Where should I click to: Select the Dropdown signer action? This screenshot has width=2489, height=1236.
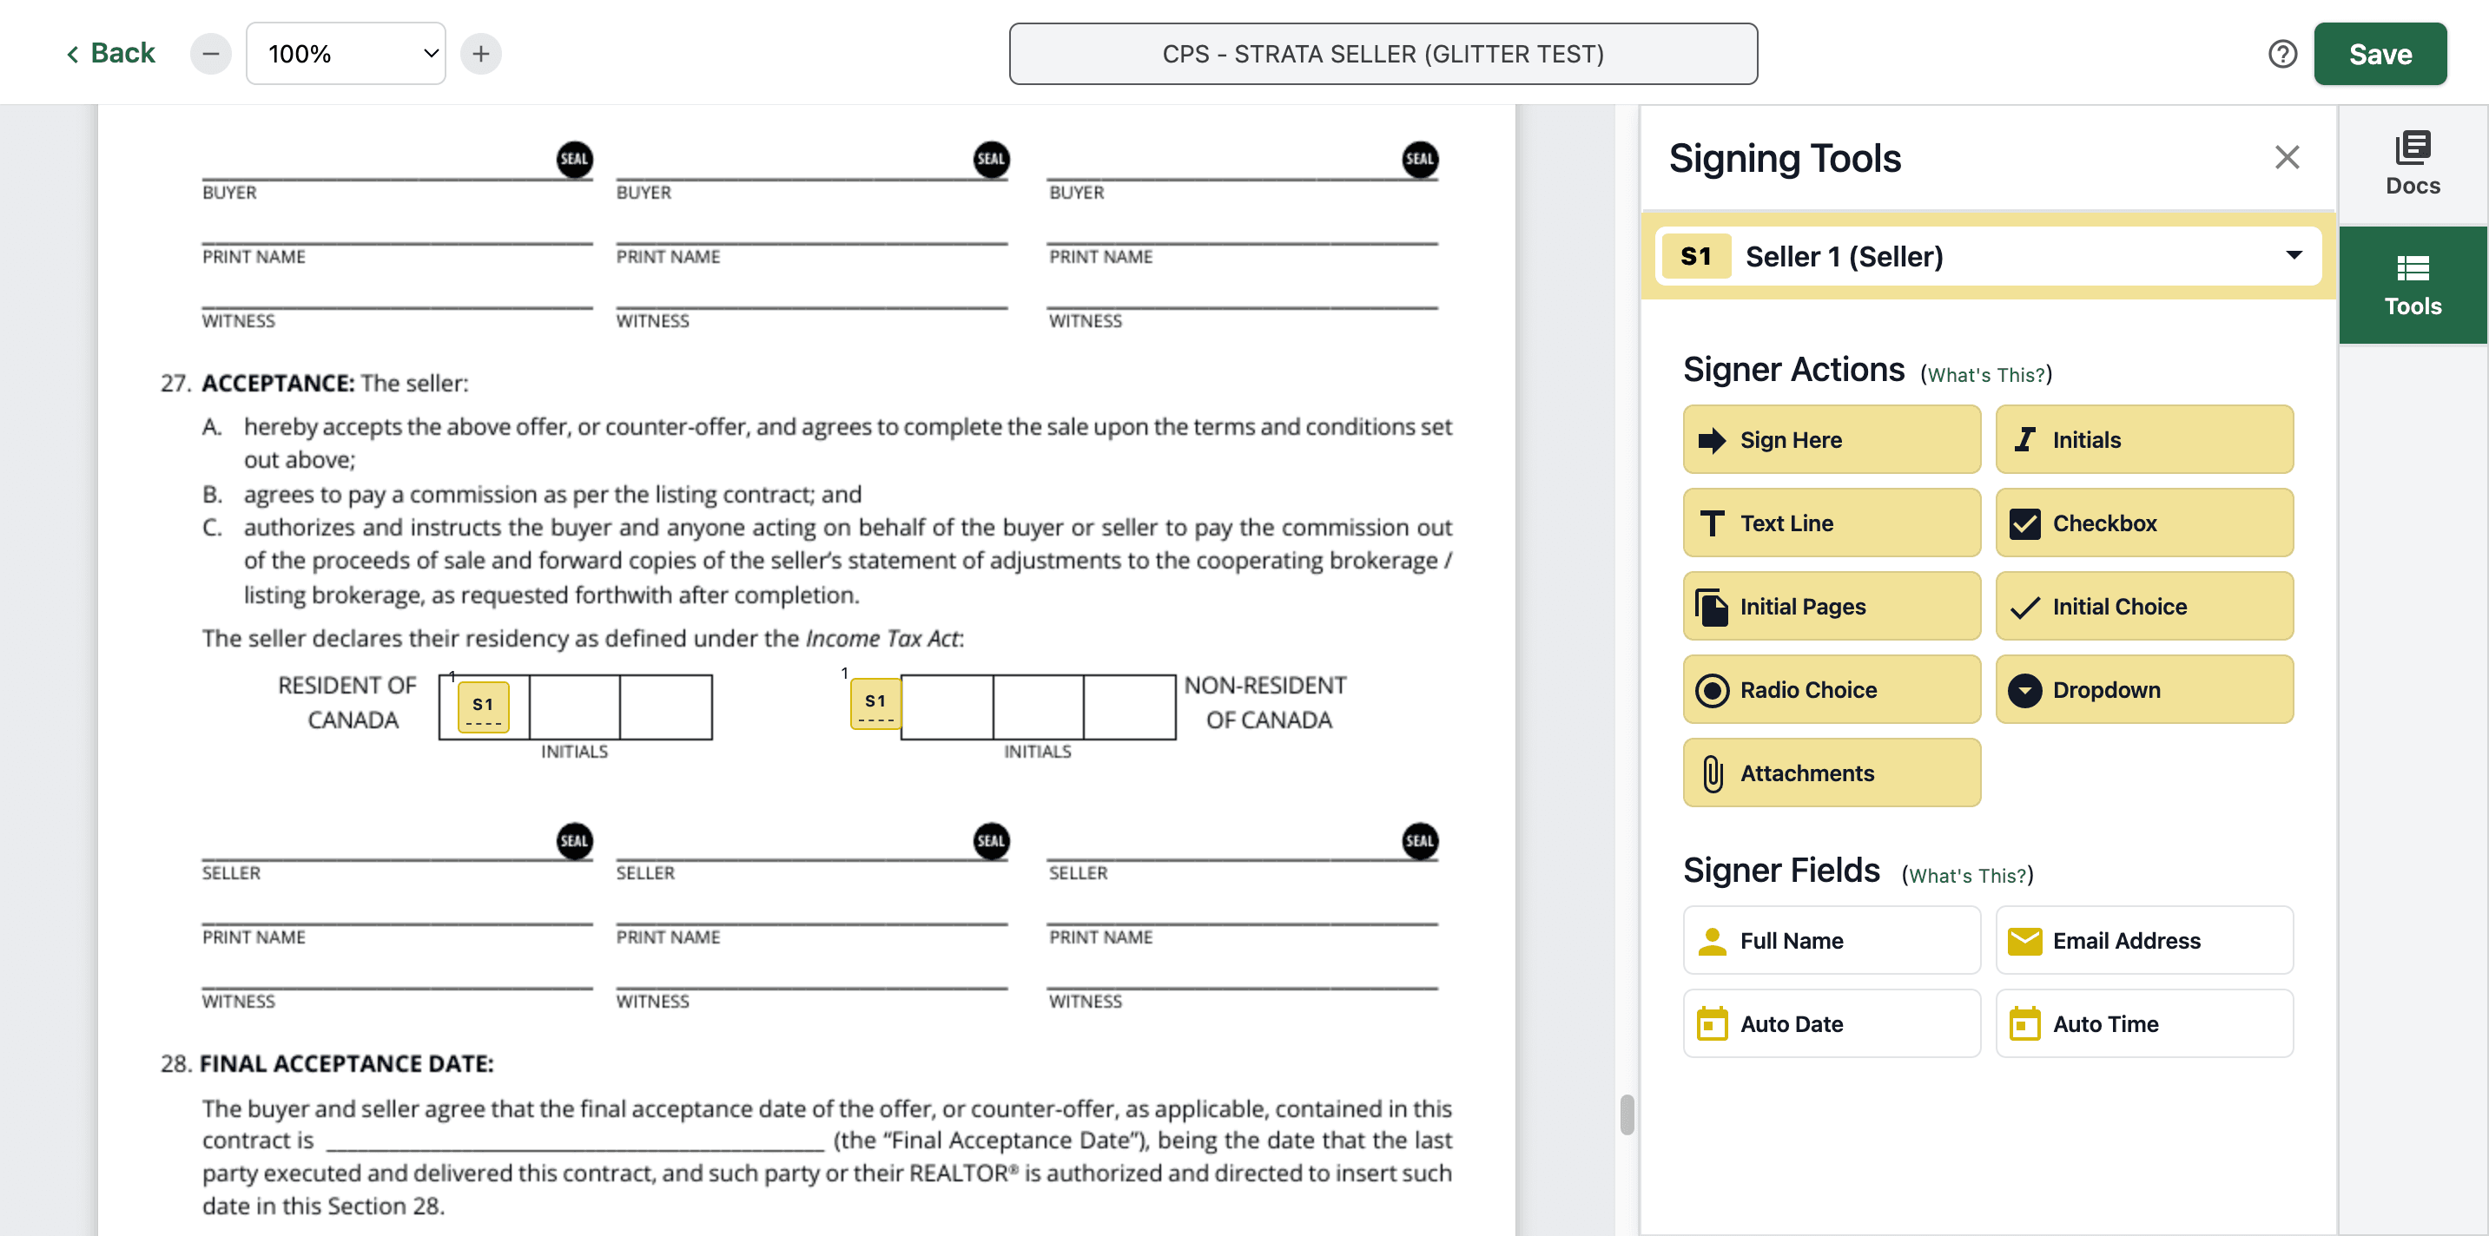click(x=2144, y=689)
